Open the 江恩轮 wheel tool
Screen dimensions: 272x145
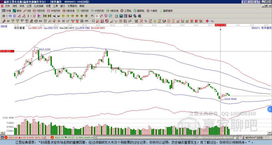[x=126, y=11]
